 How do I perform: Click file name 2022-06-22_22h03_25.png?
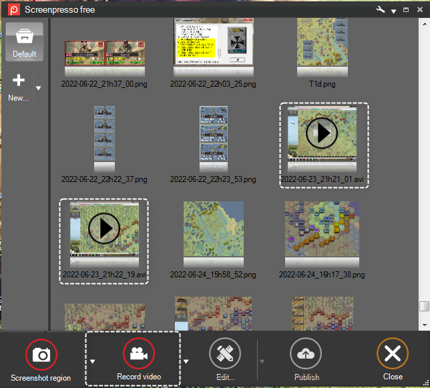pos(213,84)
